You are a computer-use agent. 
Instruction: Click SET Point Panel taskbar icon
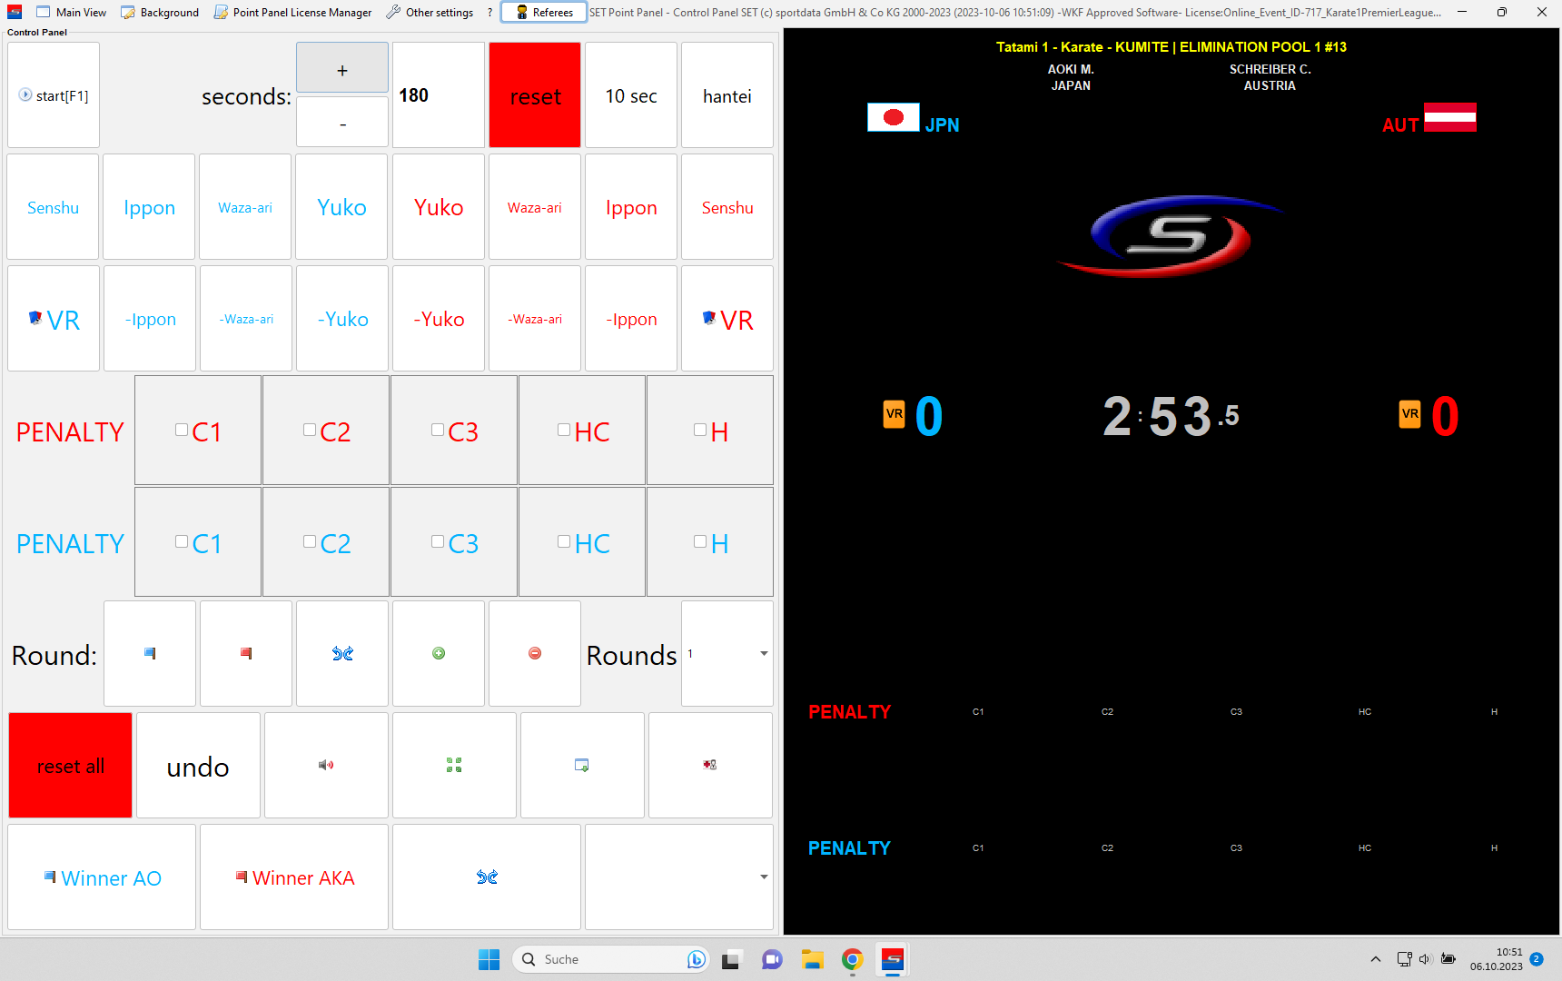893,959
